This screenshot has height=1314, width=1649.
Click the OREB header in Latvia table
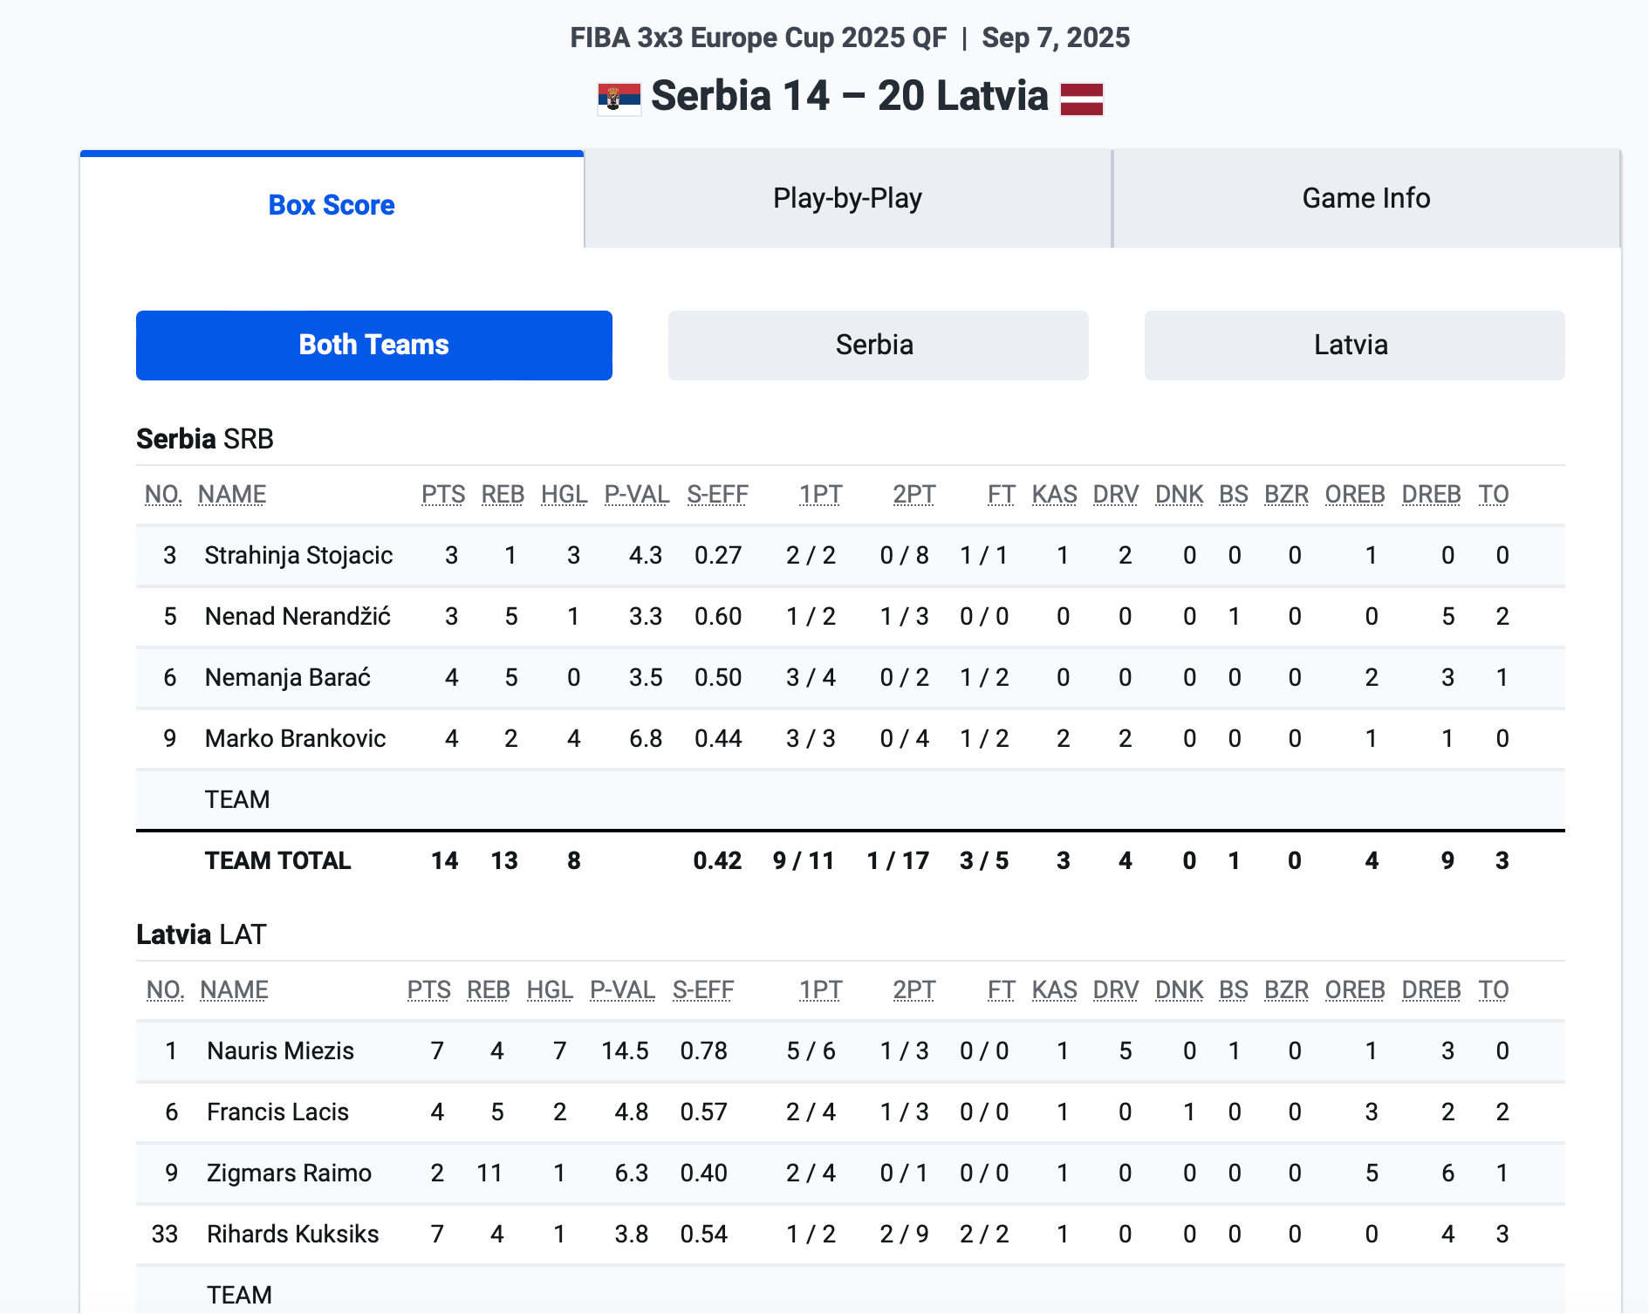pos(1354,989)
